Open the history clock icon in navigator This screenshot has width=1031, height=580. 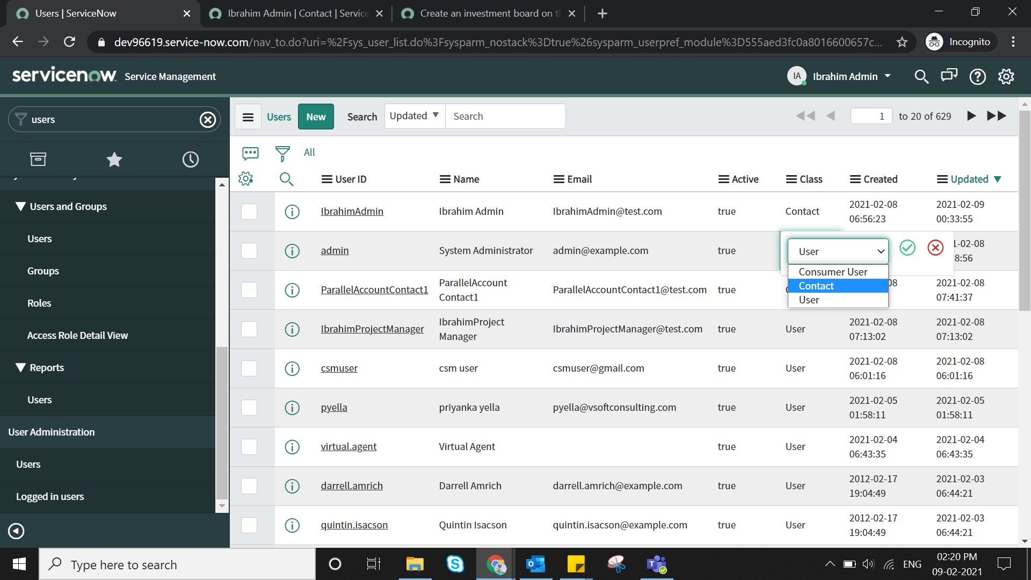pos(190,160)
